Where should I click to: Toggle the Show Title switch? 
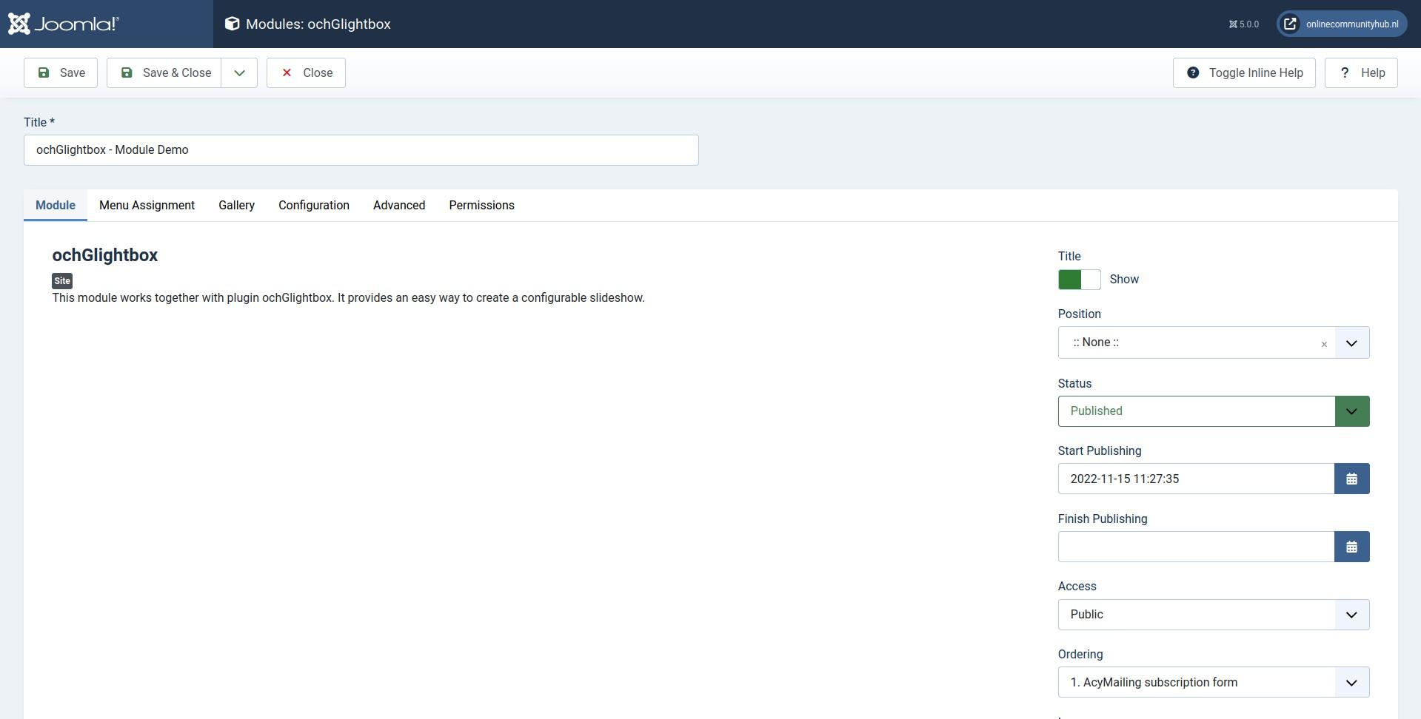pos(1079,279)
